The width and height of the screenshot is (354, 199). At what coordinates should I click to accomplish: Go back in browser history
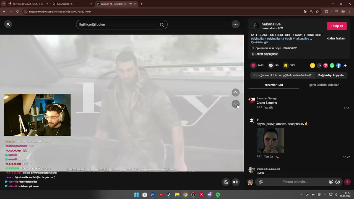4,12
